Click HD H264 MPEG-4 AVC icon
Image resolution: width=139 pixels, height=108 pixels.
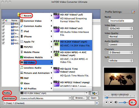tap(56, 54)
